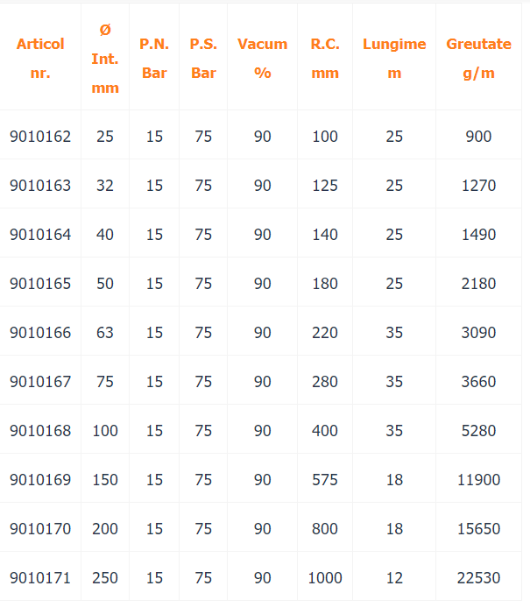Image resolution: width=530 pixels, height=607 pixels.
Task: Select article number 9010164
Action: 40,235
